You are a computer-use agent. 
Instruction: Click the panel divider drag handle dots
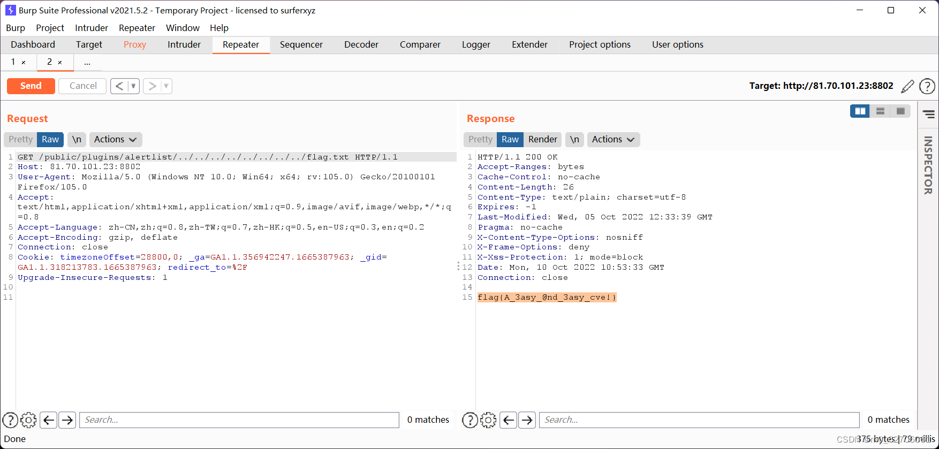[458, 266]
